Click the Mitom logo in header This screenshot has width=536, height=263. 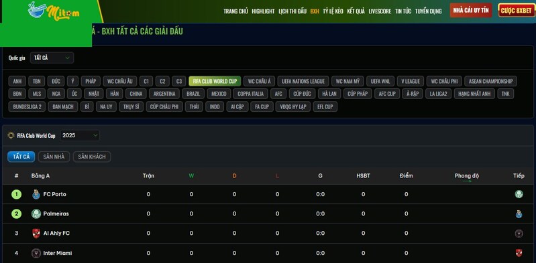click(54, 11)
